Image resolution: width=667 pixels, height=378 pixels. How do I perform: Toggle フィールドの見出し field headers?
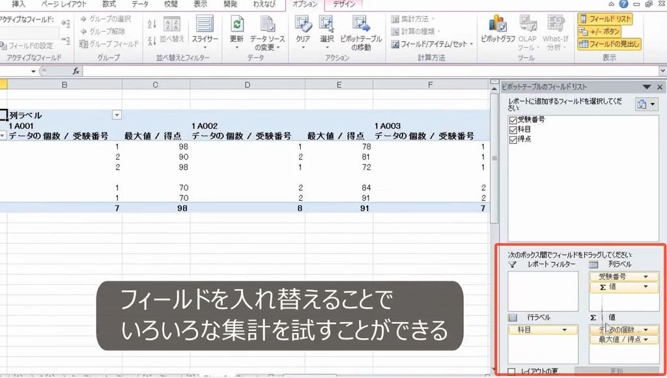(609, 44)
